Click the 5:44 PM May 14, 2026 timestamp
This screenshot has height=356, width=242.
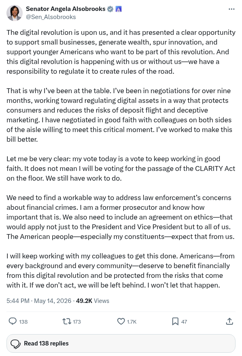(39, 301)
